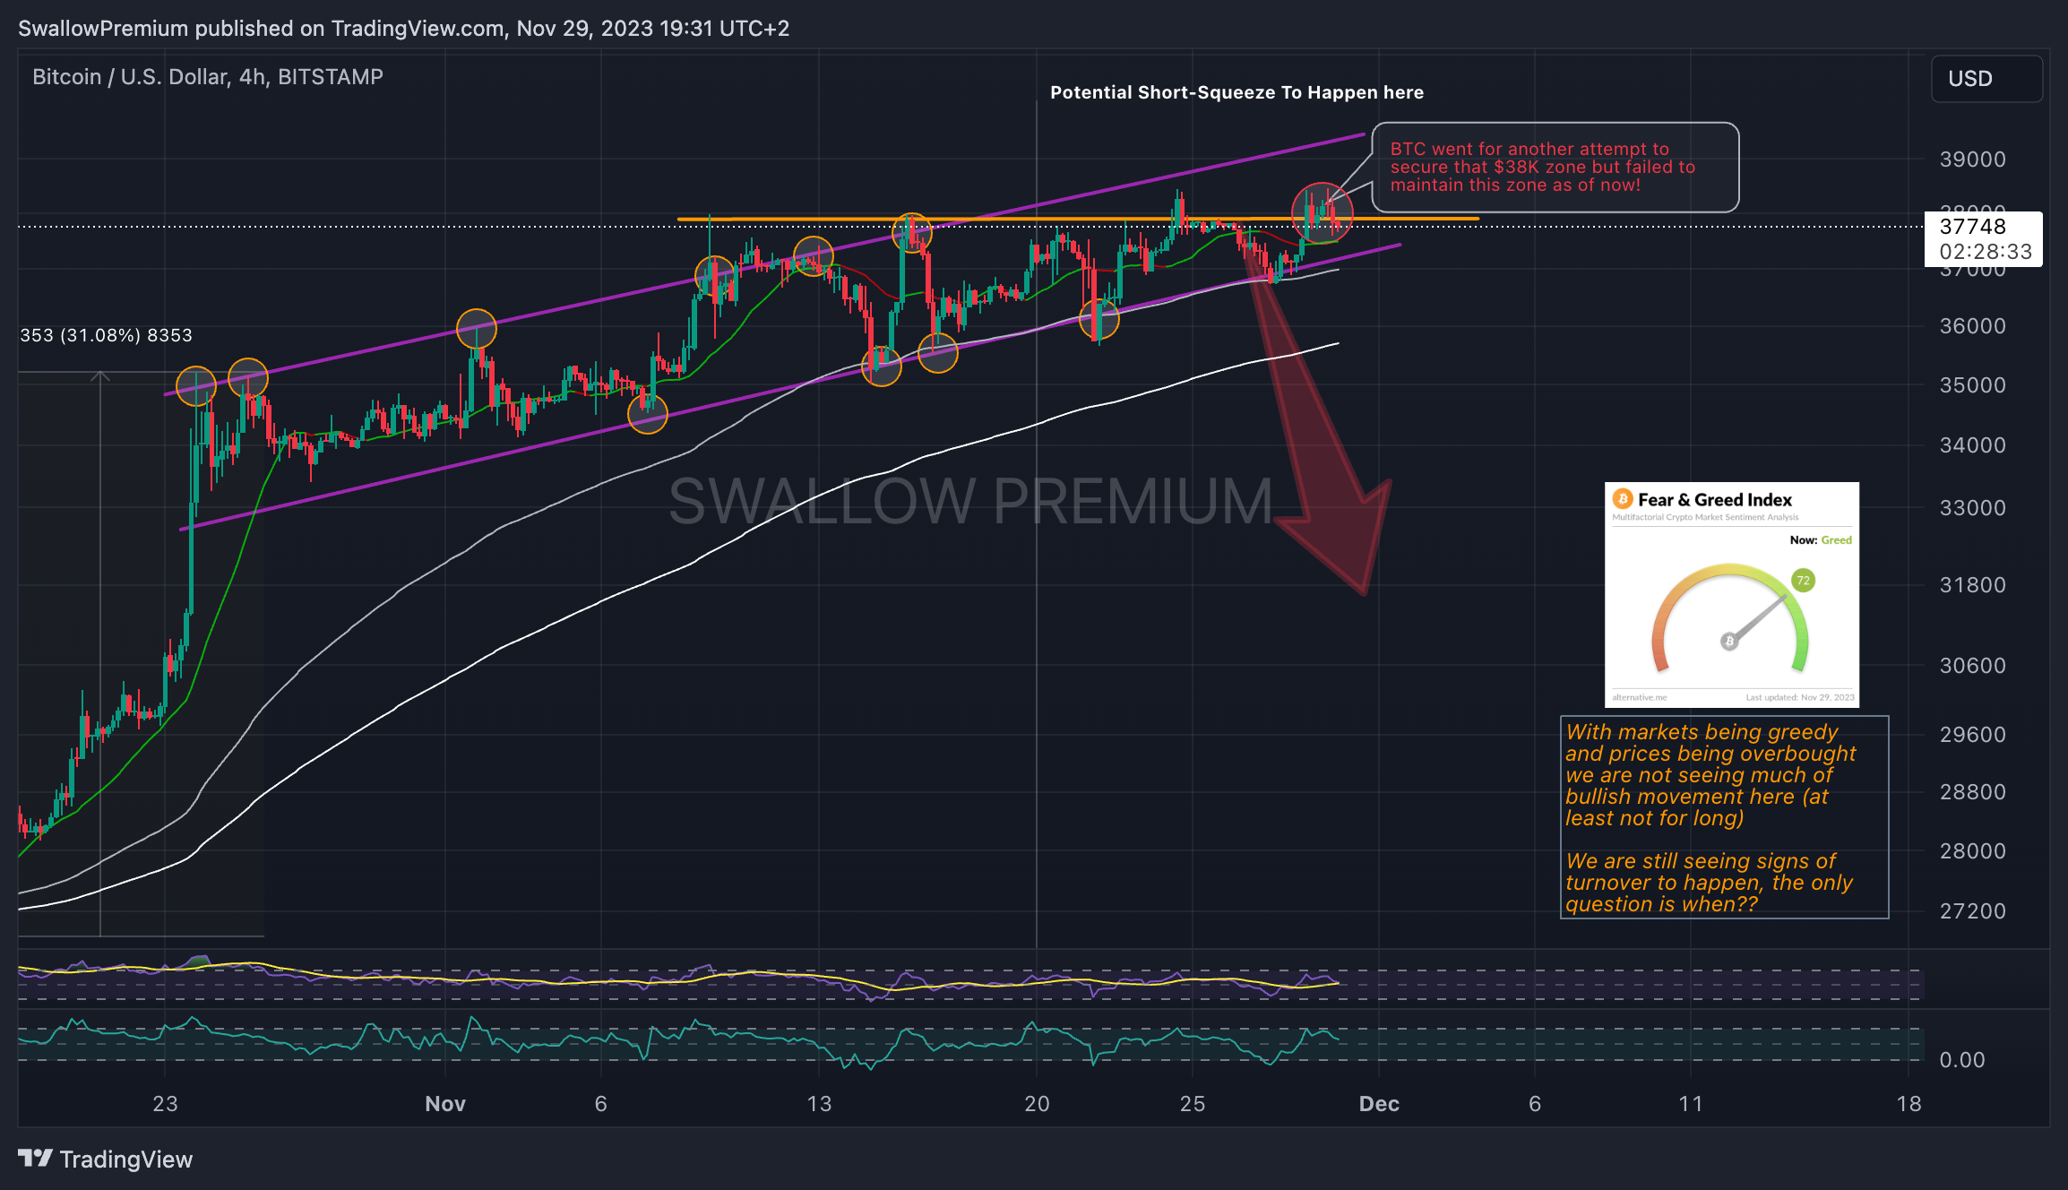Click the 72 value badge on the gauge
2068x1190 pixels.
[1803, 581]
